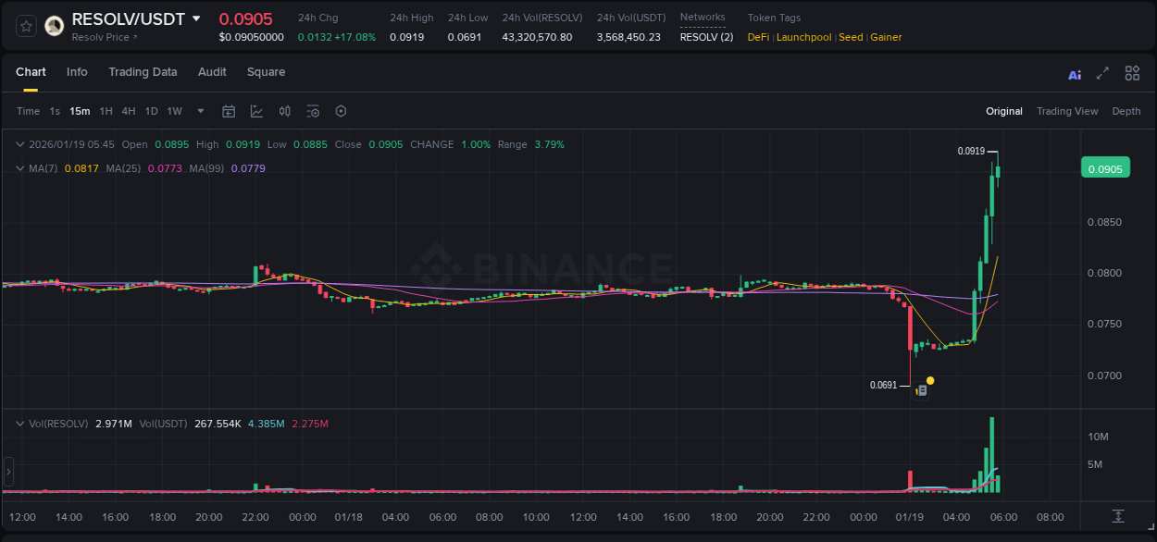Open the widgets grid icon
This screenshot has width=1157, height=542.
pyautogui.click(x=1132, y=73)
